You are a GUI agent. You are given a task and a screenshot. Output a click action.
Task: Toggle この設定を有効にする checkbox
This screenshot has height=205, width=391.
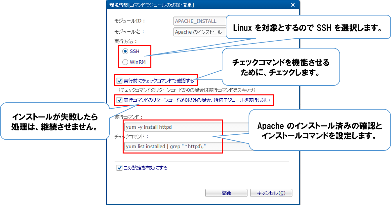click(119, 168)
